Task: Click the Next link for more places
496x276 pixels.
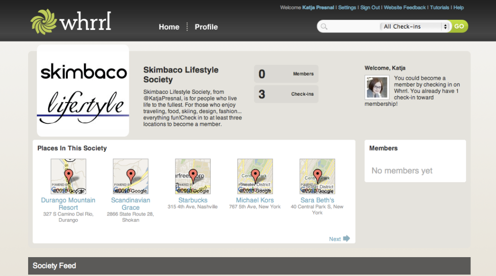Action: [335, 239]
